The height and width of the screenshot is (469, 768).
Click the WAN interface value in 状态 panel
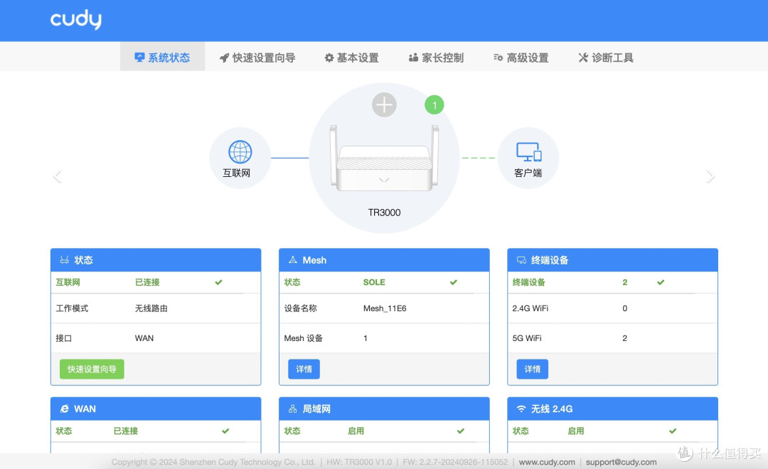pos(144,338)
